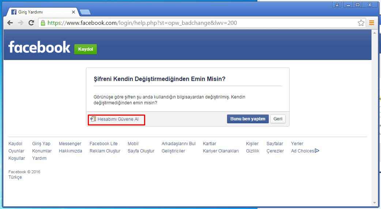Open a new browser tab

coord(85,12)
